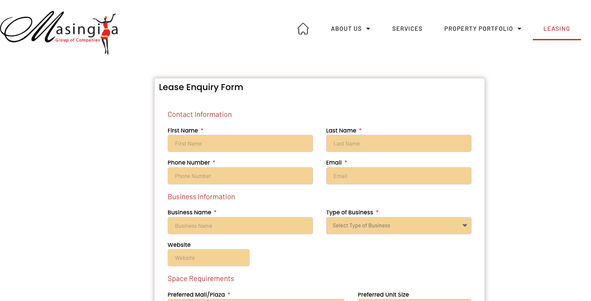591x301 pixels.
Task: Click the Email input field
Action: pyautogui.click(x=398, y=176)
